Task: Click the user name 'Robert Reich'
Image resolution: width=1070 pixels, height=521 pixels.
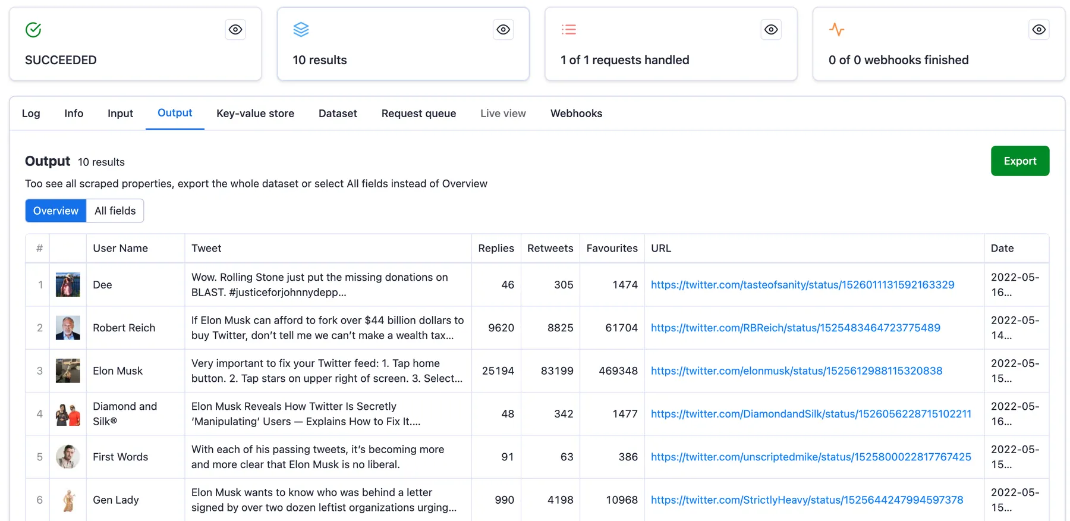Action: (x=124, y=328)
